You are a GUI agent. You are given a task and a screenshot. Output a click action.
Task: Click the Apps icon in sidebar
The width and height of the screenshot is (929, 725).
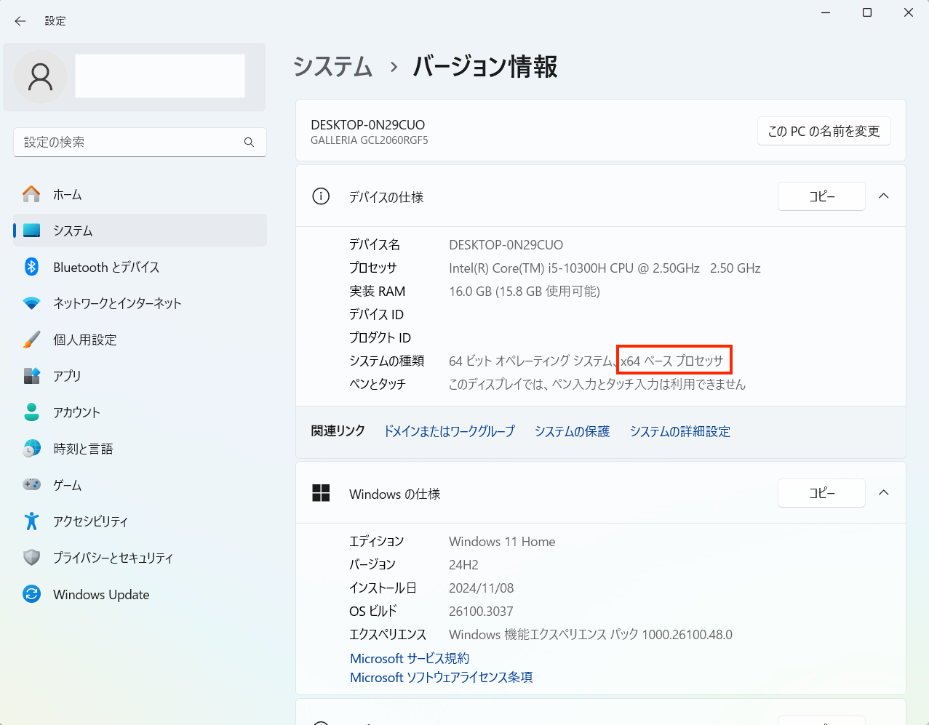click(31, 376)
